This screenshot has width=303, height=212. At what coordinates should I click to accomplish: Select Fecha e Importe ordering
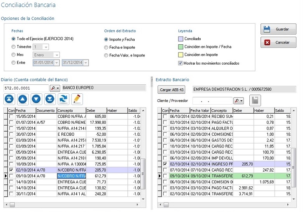(x=106, y=47)
